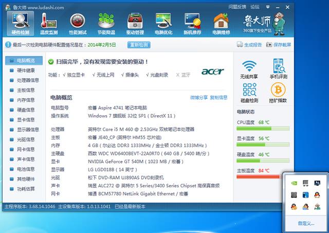
Task: Click the 独立显卡 feature label
Action: 74,75
